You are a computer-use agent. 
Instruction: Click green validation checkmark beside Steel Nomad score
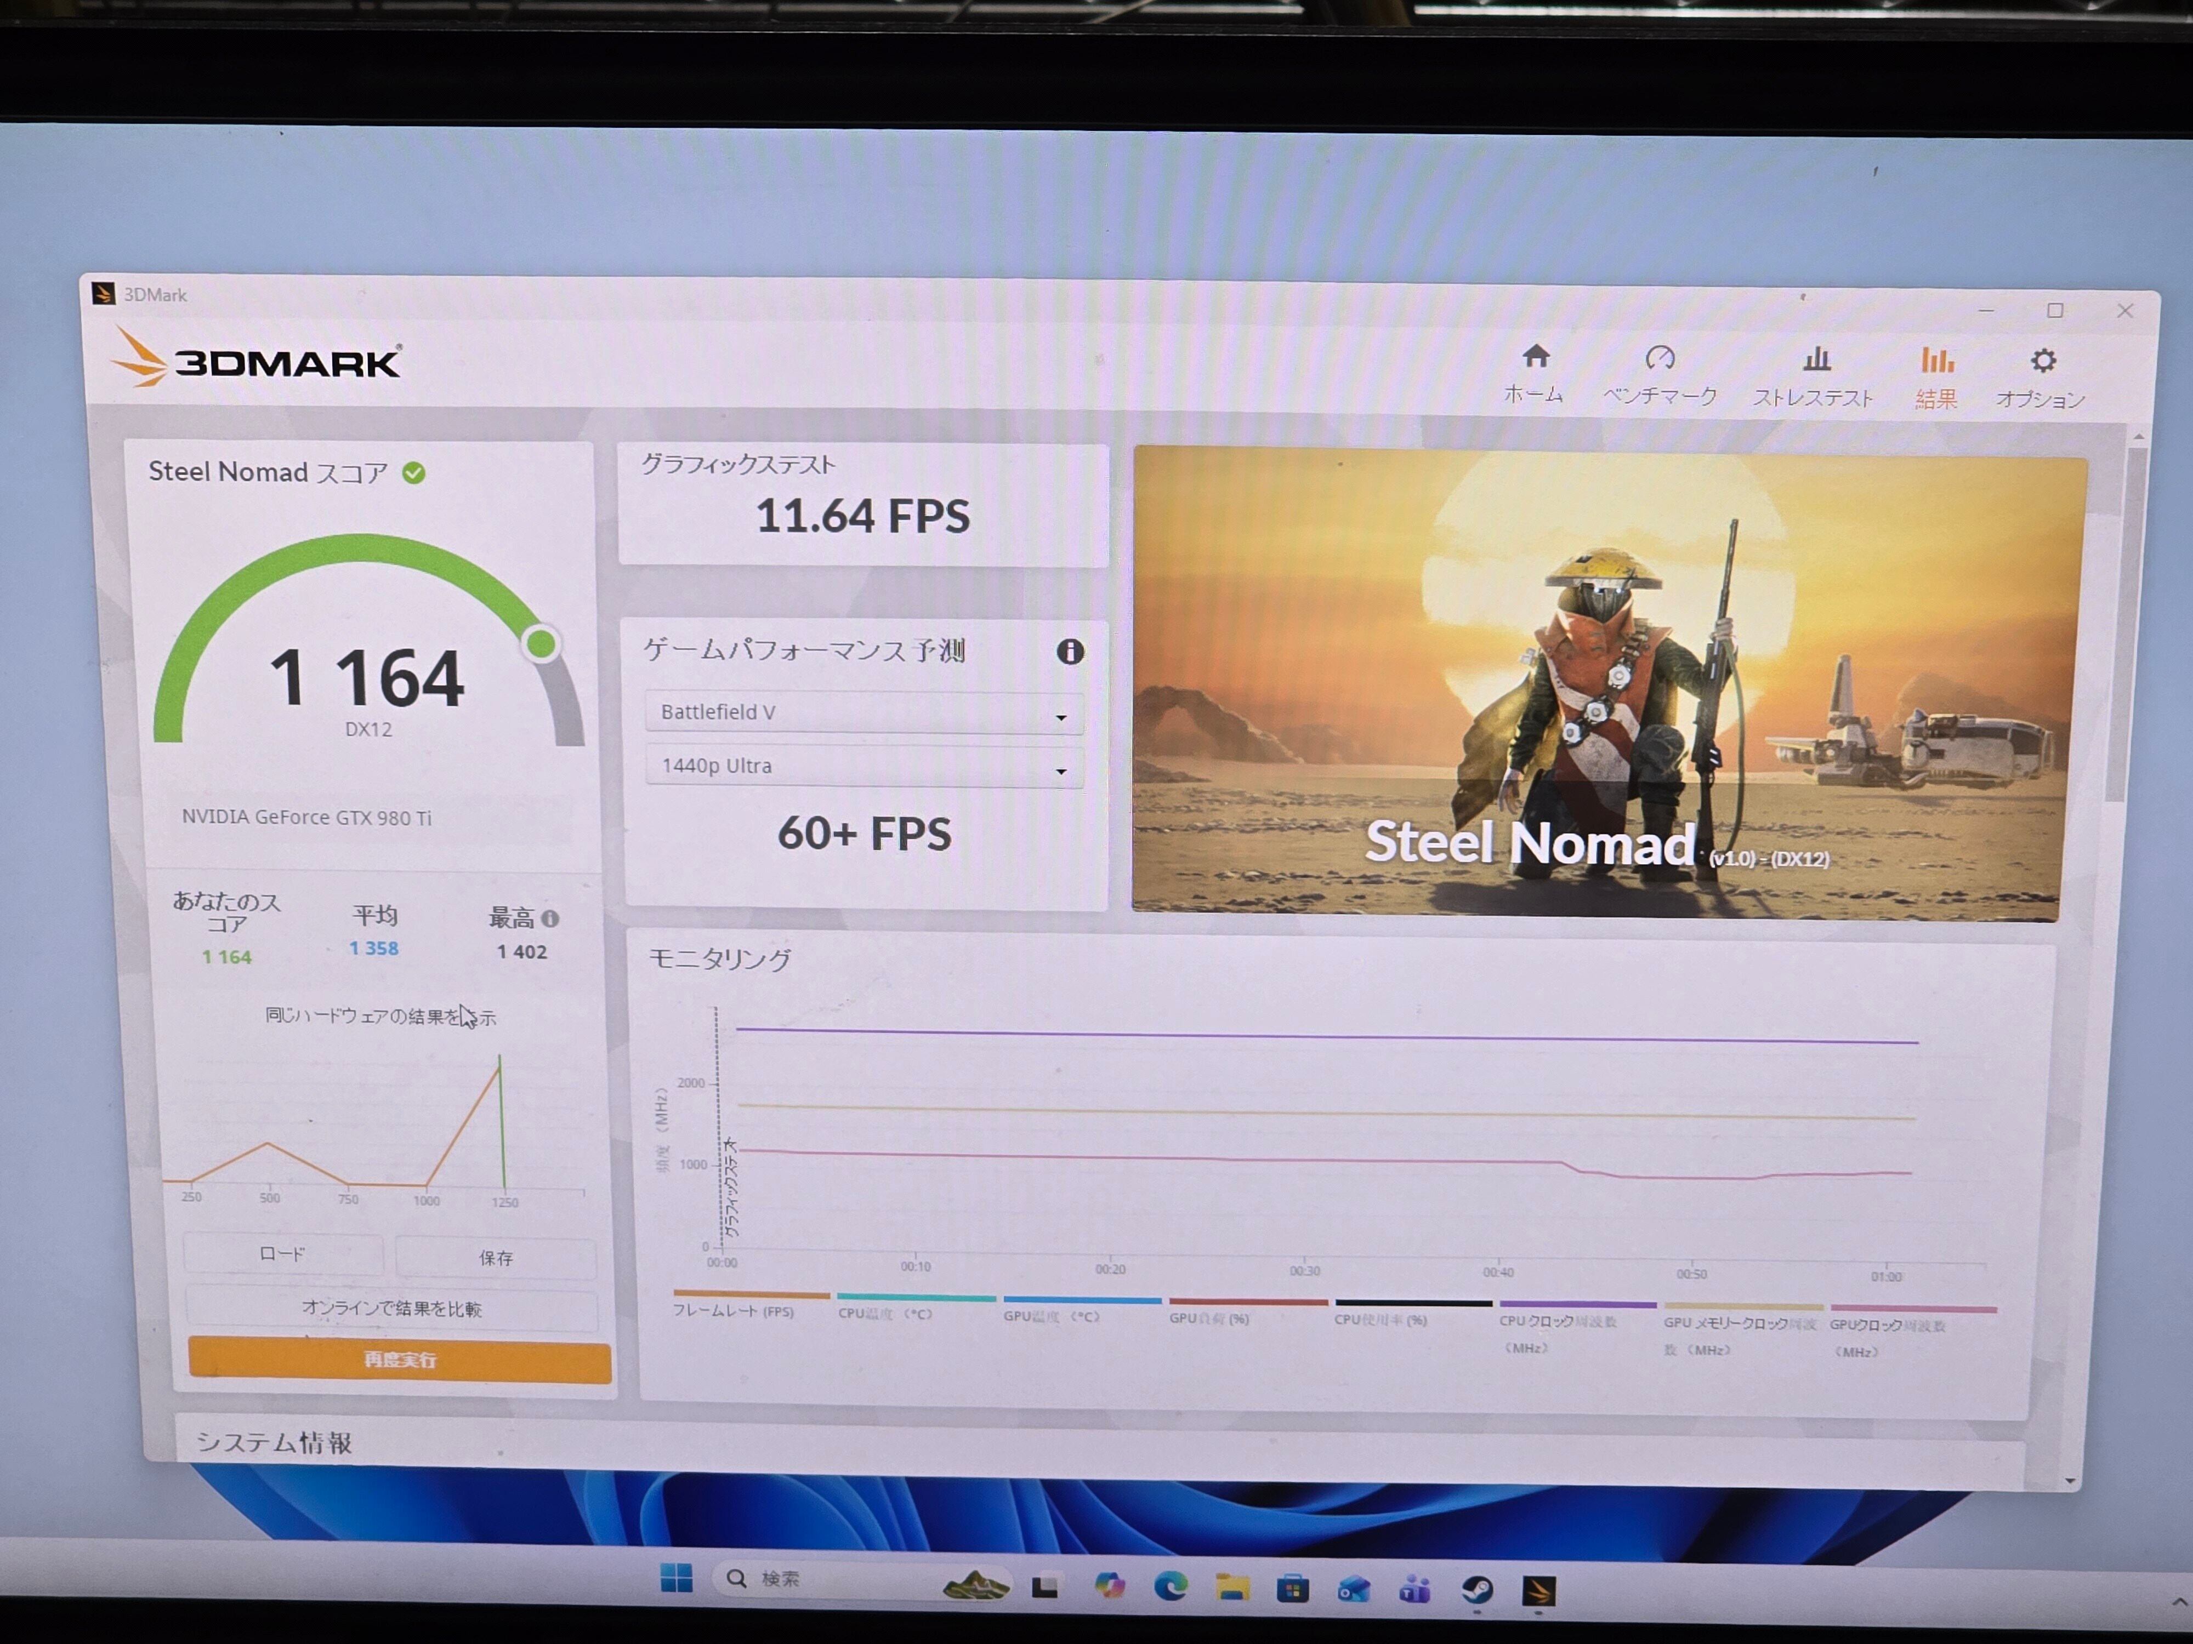click(x=413, y=473)
